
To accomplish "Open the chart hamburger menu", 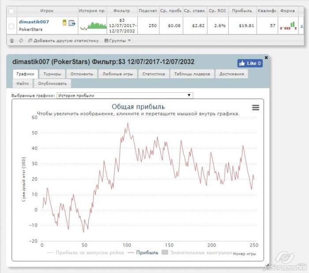I will tap(255, 107).
